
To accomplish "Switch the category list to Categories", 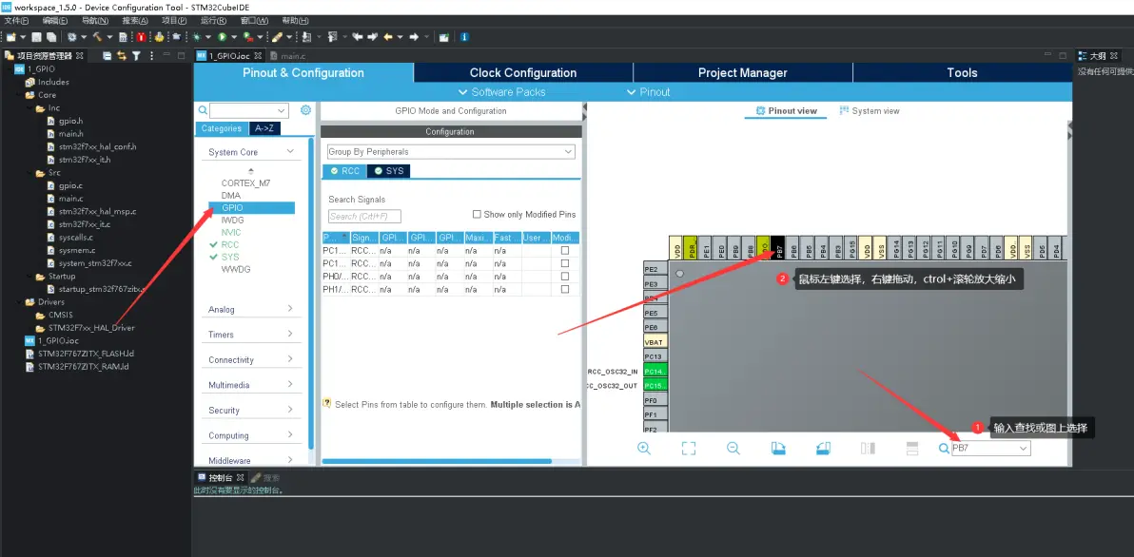I will tap(222, 128).
